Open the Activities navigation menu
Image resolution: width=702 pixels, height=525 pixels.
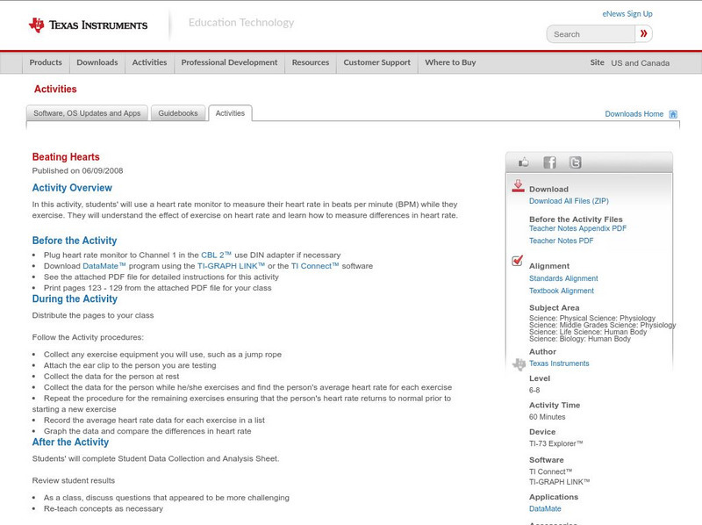(x=149, y=62)
